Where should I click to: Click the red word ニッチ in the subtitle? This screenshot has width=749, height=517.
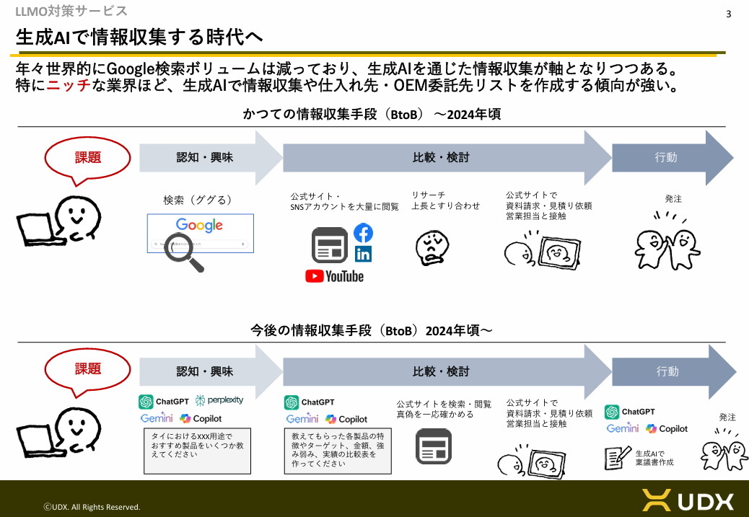point(68,86)
